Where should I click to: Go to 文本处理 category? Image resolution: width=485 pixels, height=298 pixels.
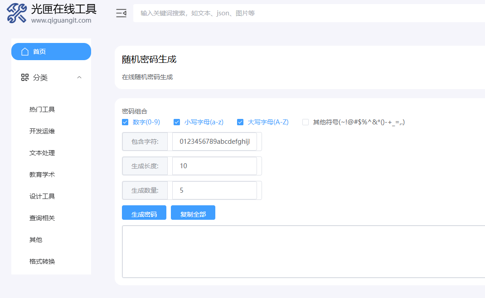click(42, 153)
